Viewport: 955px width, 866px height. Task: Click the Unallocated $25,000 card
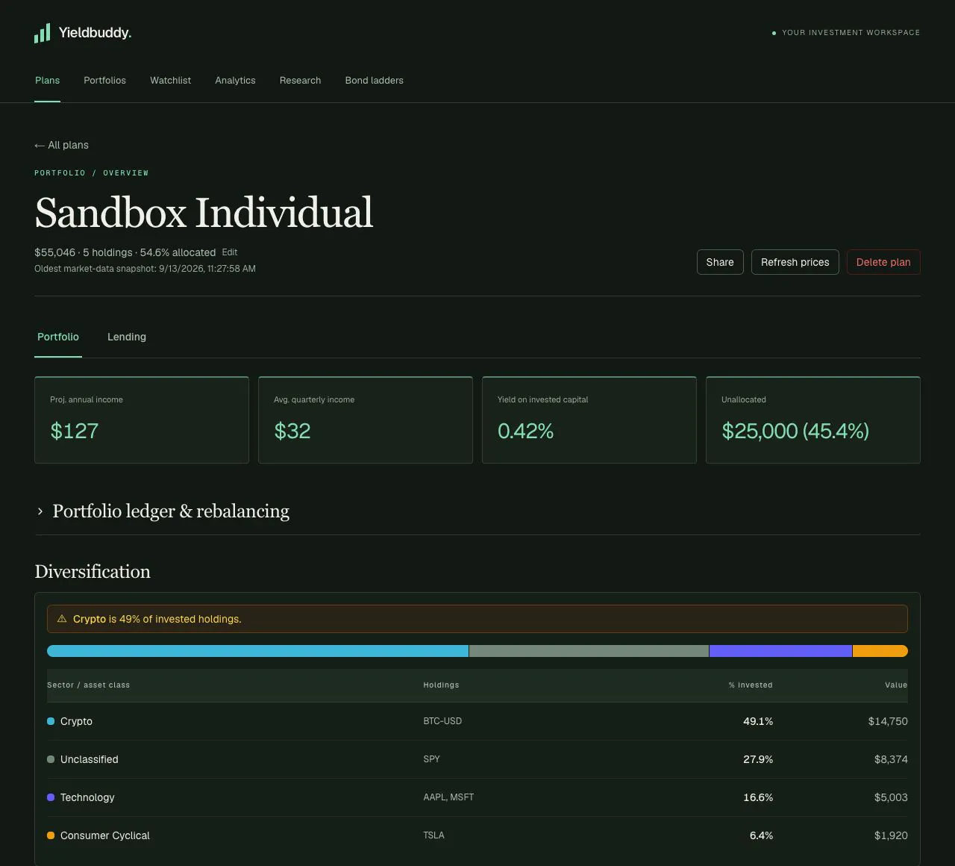click(x=813, y=420)
